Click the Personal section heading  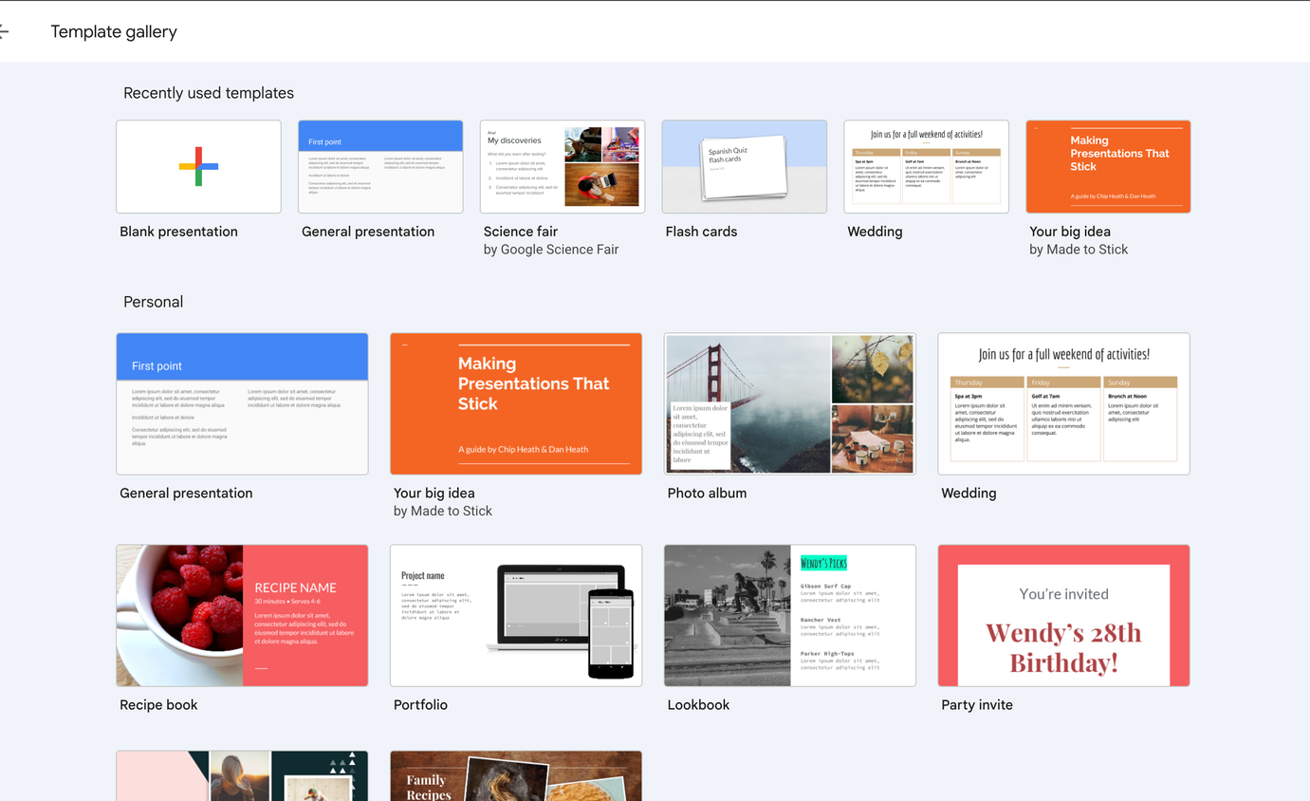click(153, 302)
